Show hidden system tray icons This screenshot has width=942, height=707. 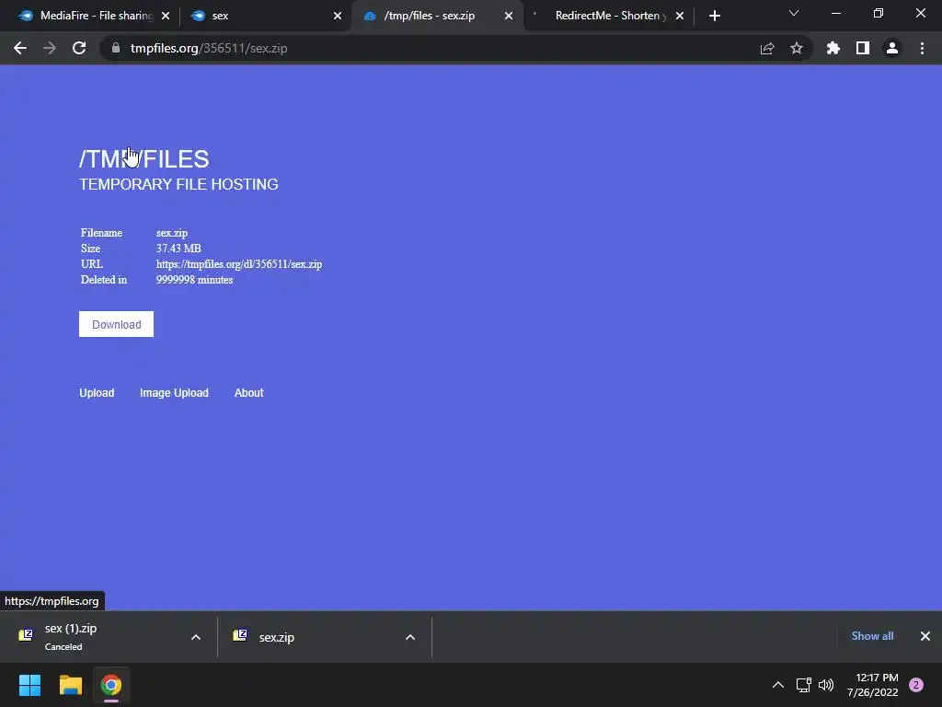778,685
